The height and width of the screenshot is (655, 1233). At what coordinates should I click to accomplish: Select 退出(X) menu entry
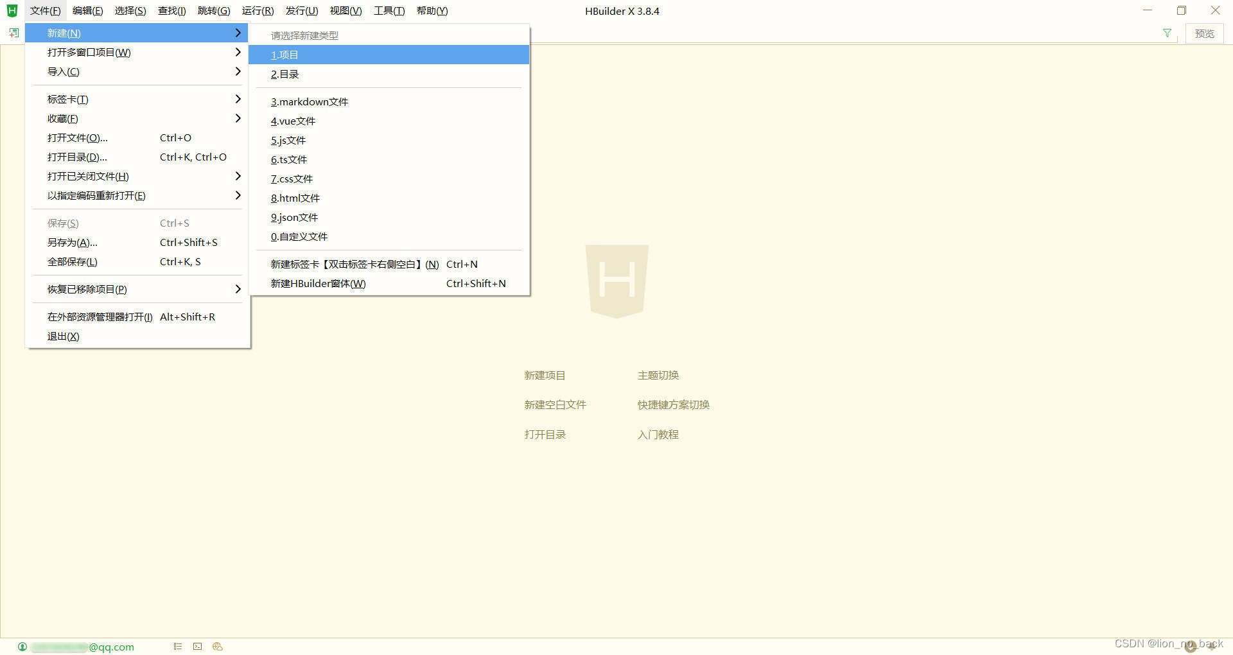point(137,336)
